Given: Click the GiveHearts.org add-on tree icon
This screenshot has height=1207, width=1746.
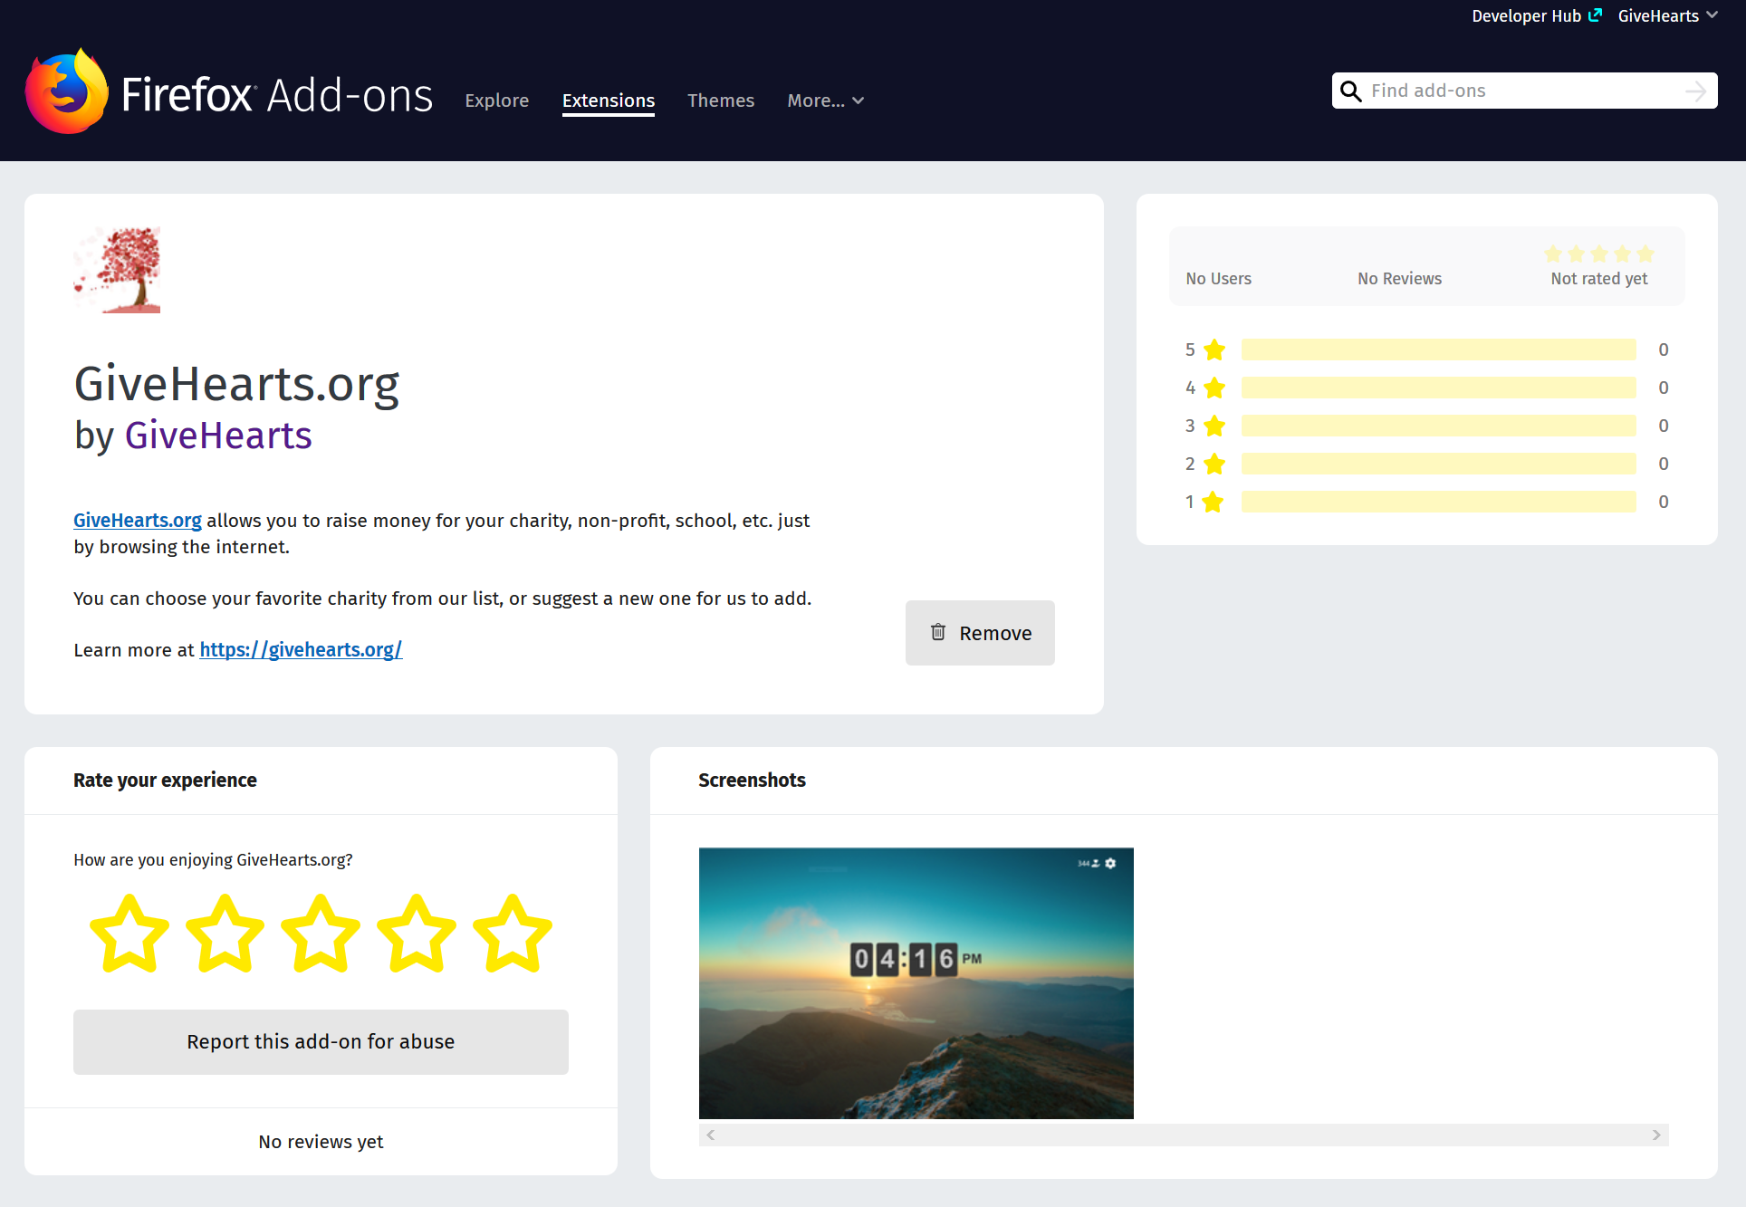Looking at the screenshot, I should [x=117, y=270].
